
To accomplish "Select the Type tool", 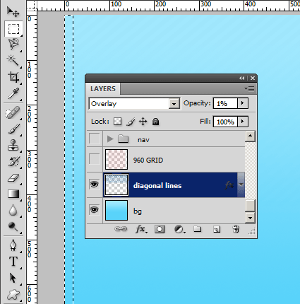I will [x=13, y=262].
